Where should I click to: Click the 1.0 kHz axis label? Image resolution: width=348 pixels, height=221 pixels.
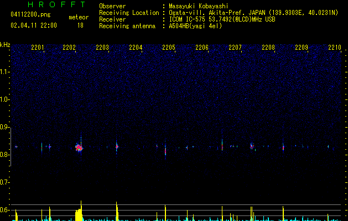[x=4, y=99]
